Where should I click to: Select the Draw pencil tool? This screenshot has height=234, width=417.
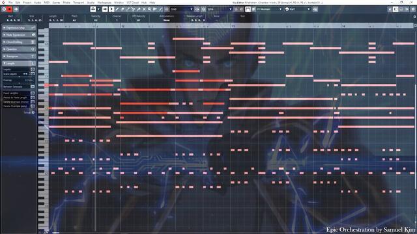click(x=117, y=9)
